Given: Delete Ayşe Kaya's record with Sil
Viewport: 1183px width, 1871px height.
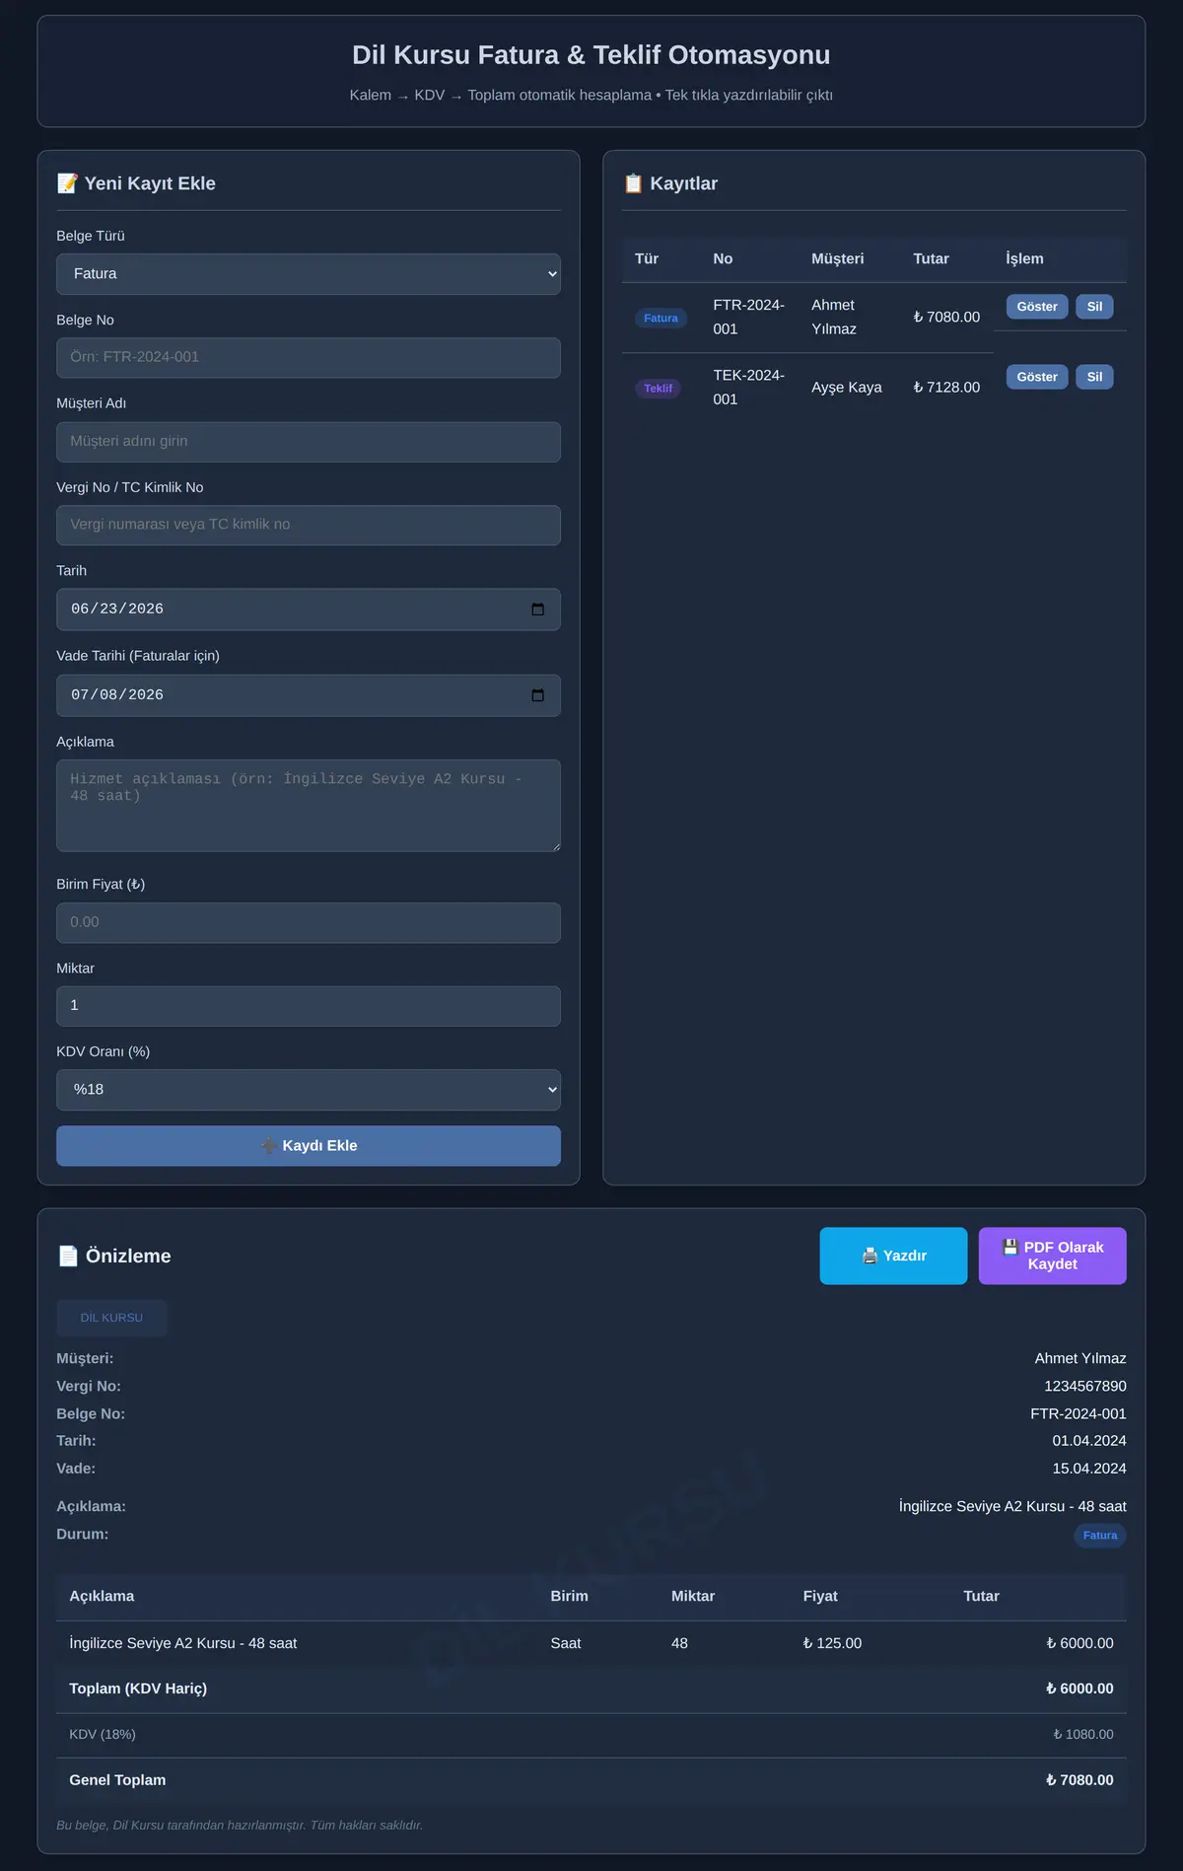Looking at the screenshot, I should tap(1094, 377).
